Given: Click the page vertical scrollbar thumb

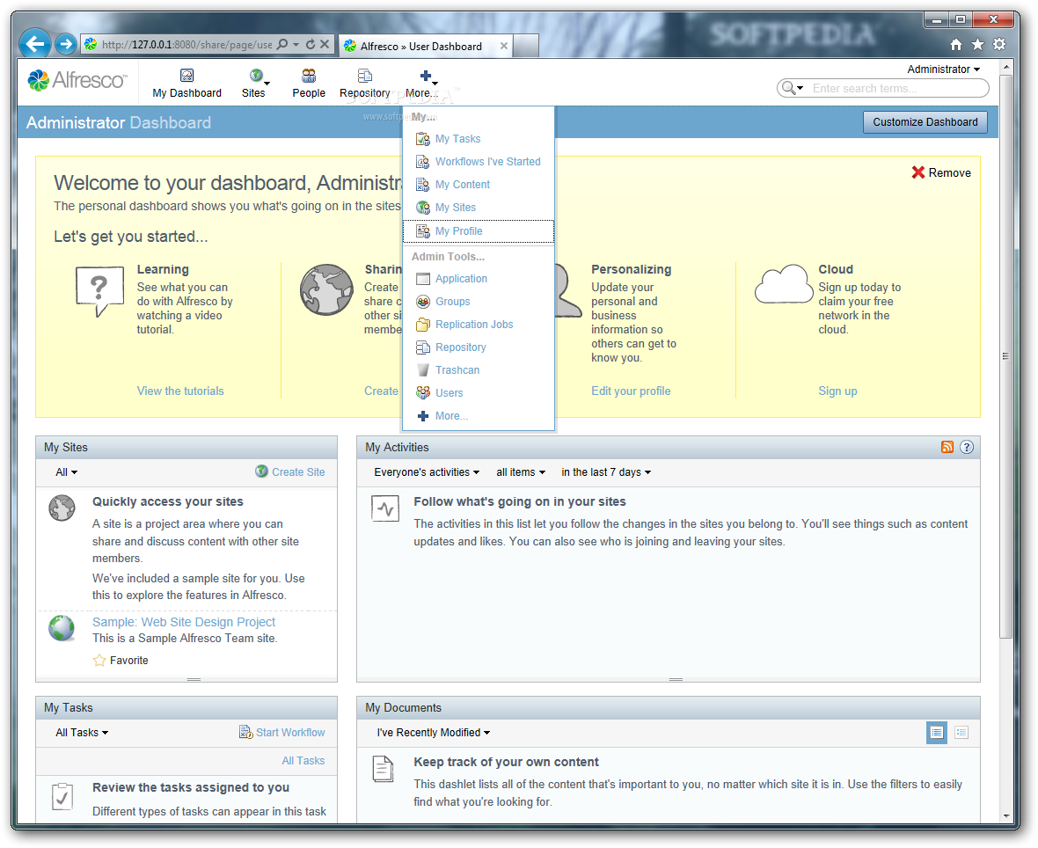Looking at the screenshot, I should click(x=1005, y=356).
